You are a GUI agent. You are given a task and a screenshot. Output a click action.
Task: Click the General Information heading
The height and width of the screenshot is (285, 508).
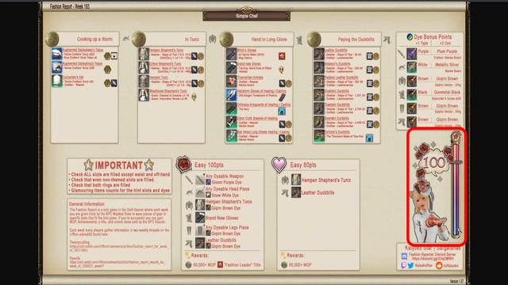[87, 204]
